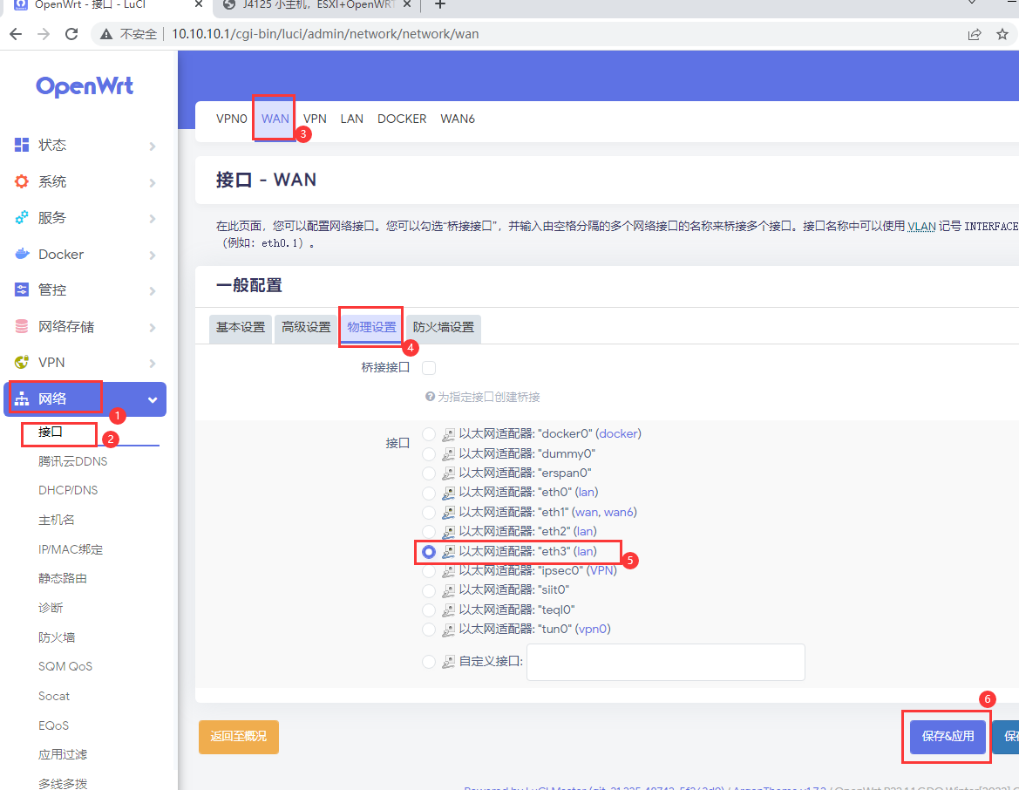Click the adapter icon beside eth1
The height and width of the screenshot is (790, 1019).
tap(448, 513)
